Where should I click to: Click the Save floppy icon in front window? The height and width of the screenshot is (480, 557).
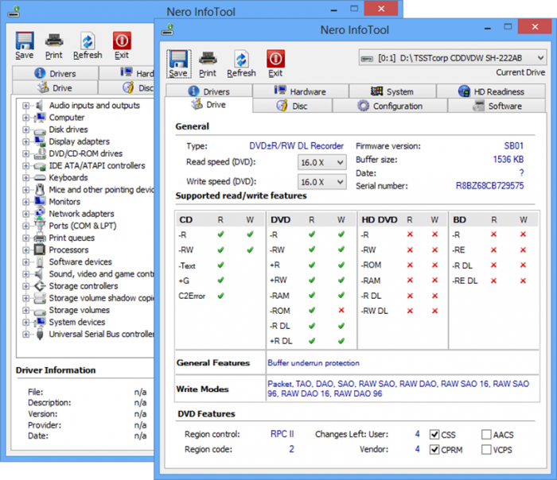[178, 59]
